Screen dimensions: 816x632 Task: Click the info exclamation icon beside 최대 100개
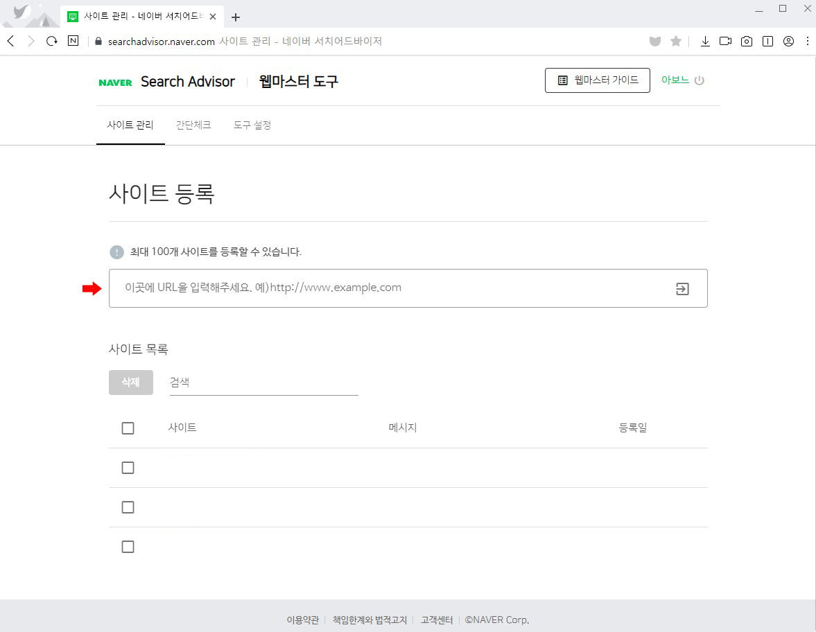[116, 252]
